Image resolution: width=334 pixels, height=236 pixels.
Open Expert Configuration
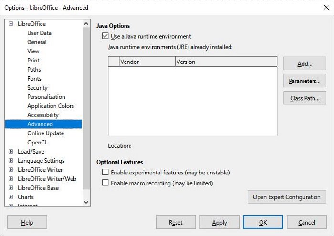click(x=287, y=197)
